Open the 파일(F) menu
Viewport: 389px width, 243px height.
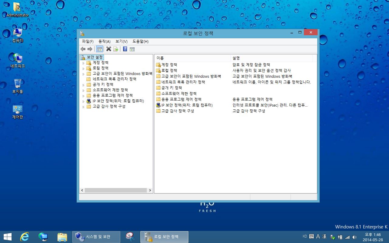pos(88,41)
